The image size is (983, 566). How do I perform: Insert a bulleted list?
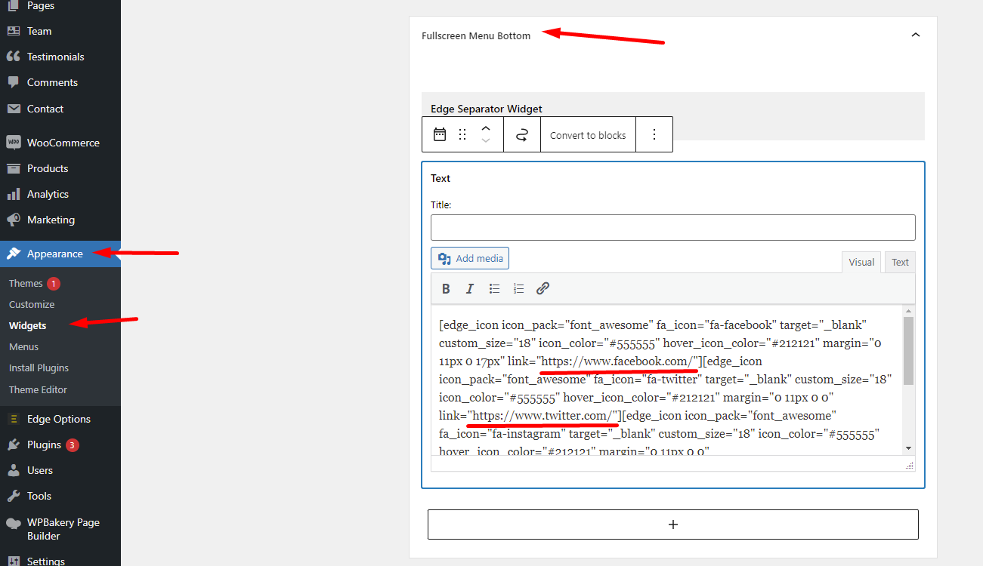click(494, 288)
